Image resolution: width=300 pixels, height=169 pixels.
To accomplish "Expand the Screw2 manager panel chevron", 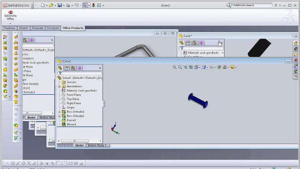I will 100,68.
